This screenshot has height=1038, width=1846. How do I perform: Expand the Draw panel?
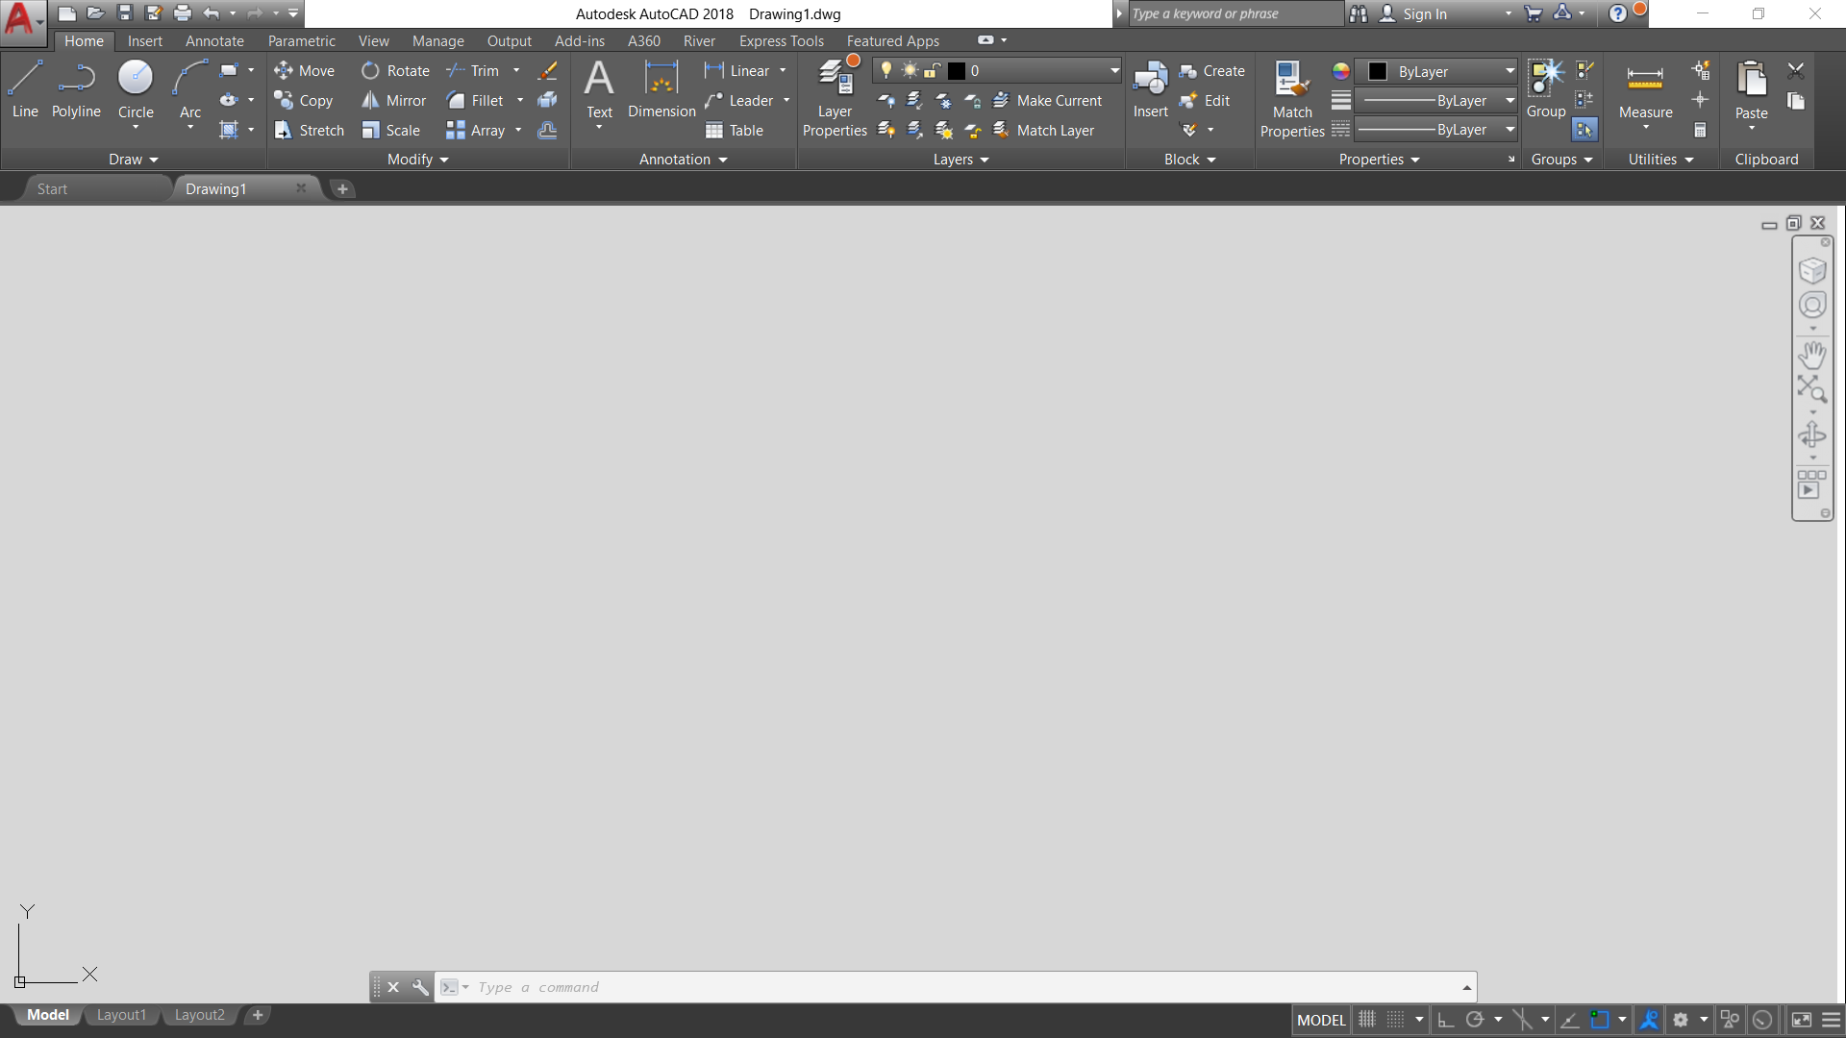133,160
